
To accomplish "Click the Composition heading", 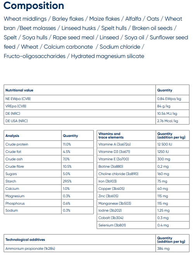I will (x=34, y=6).
